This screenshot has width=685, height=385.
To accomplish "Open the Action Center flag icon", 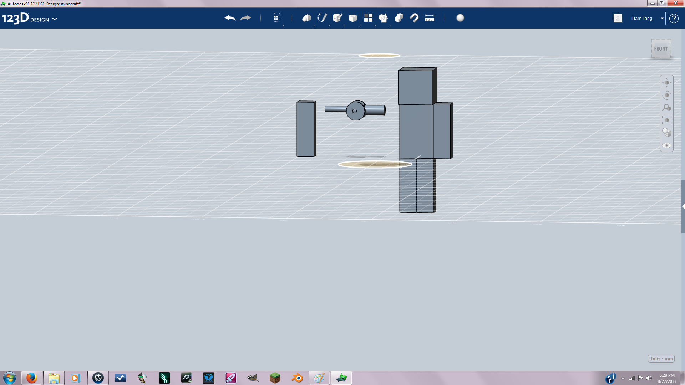I will coord(640,378).
